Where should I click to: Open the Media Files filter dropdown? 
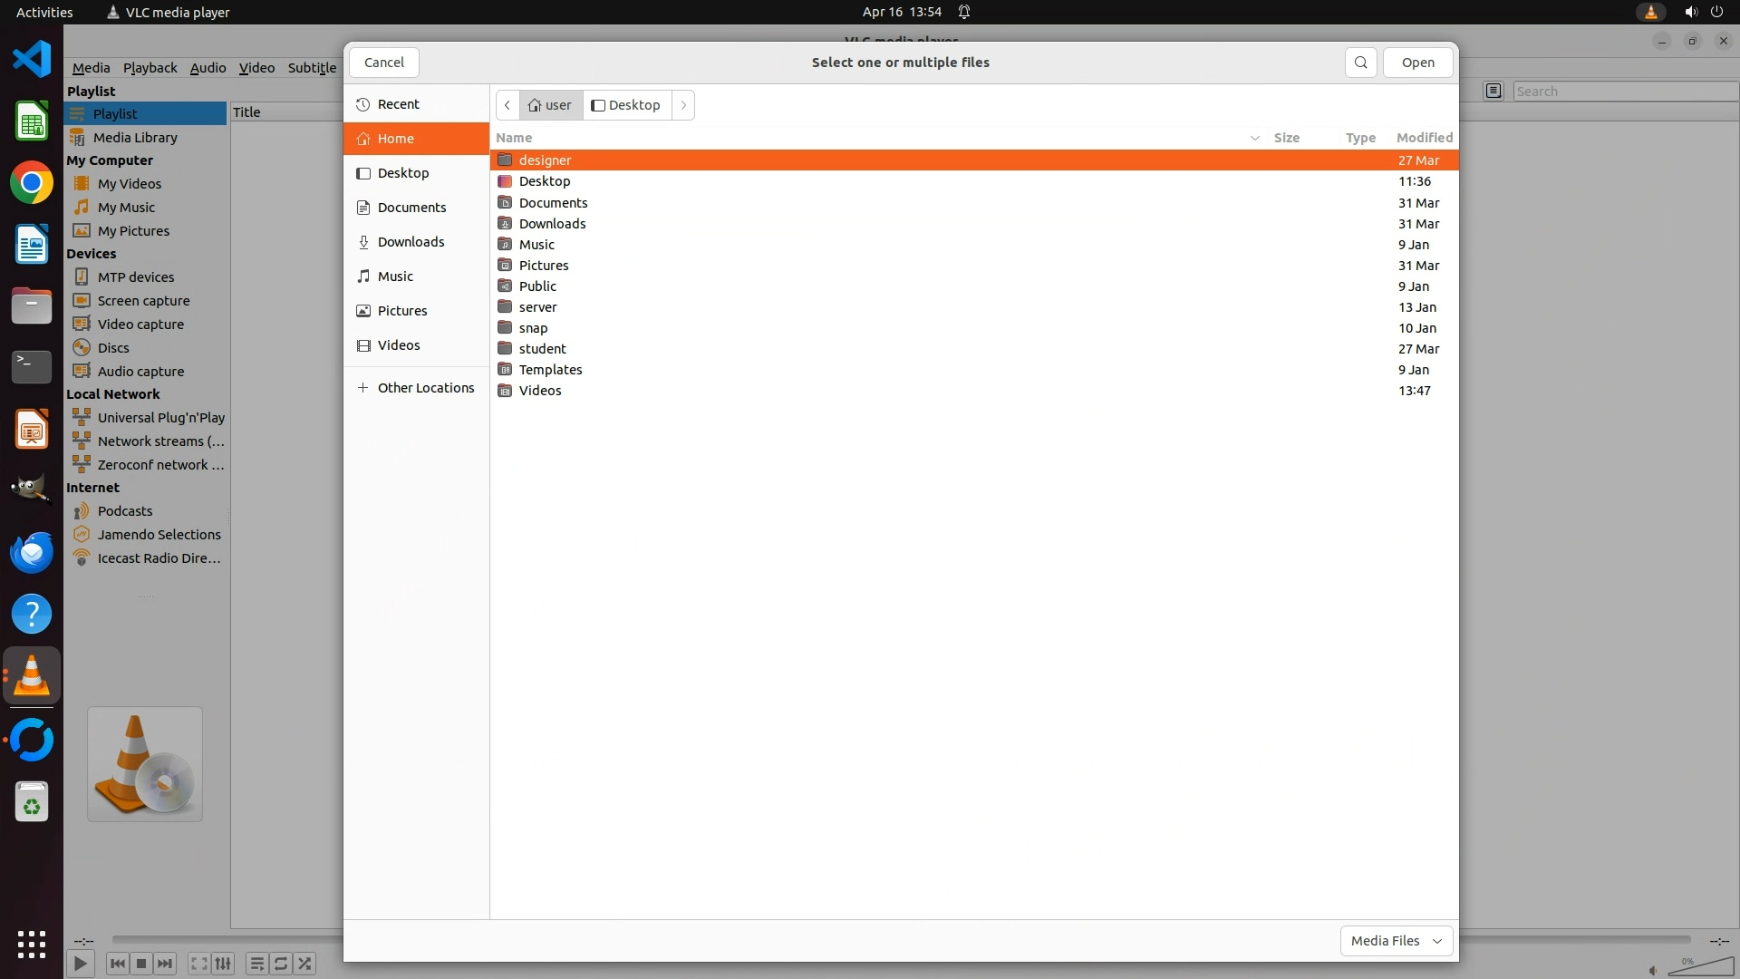[x=1396, y=941]
